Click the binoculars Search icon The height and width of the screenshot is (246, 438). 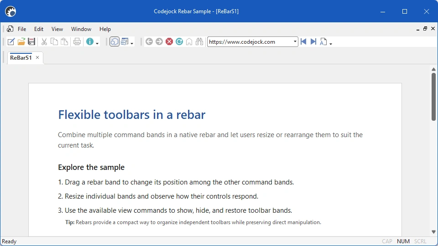click(199, 42)
